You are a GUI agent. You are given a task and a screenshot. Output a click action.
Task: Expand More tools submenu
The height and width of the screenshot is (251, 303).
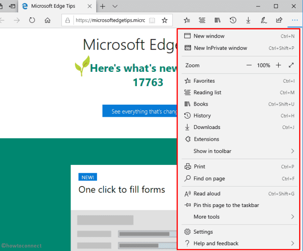[x=239, y=217]
